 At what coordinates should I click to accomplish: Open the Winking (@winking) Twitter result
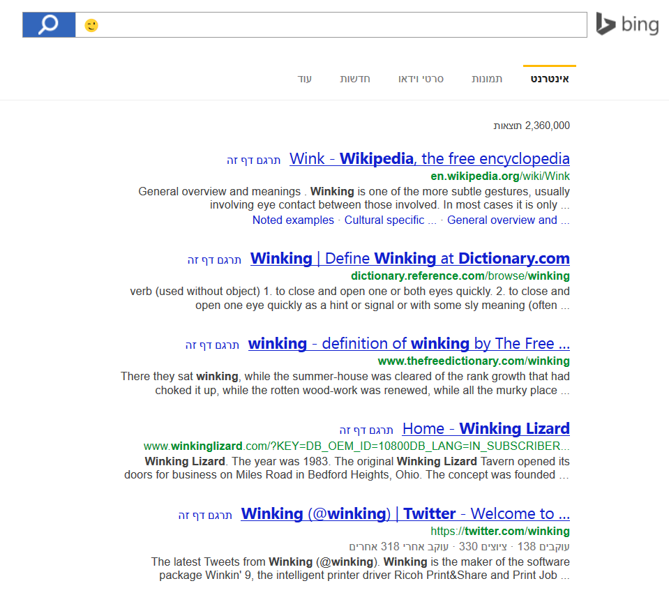pos(405,513)
